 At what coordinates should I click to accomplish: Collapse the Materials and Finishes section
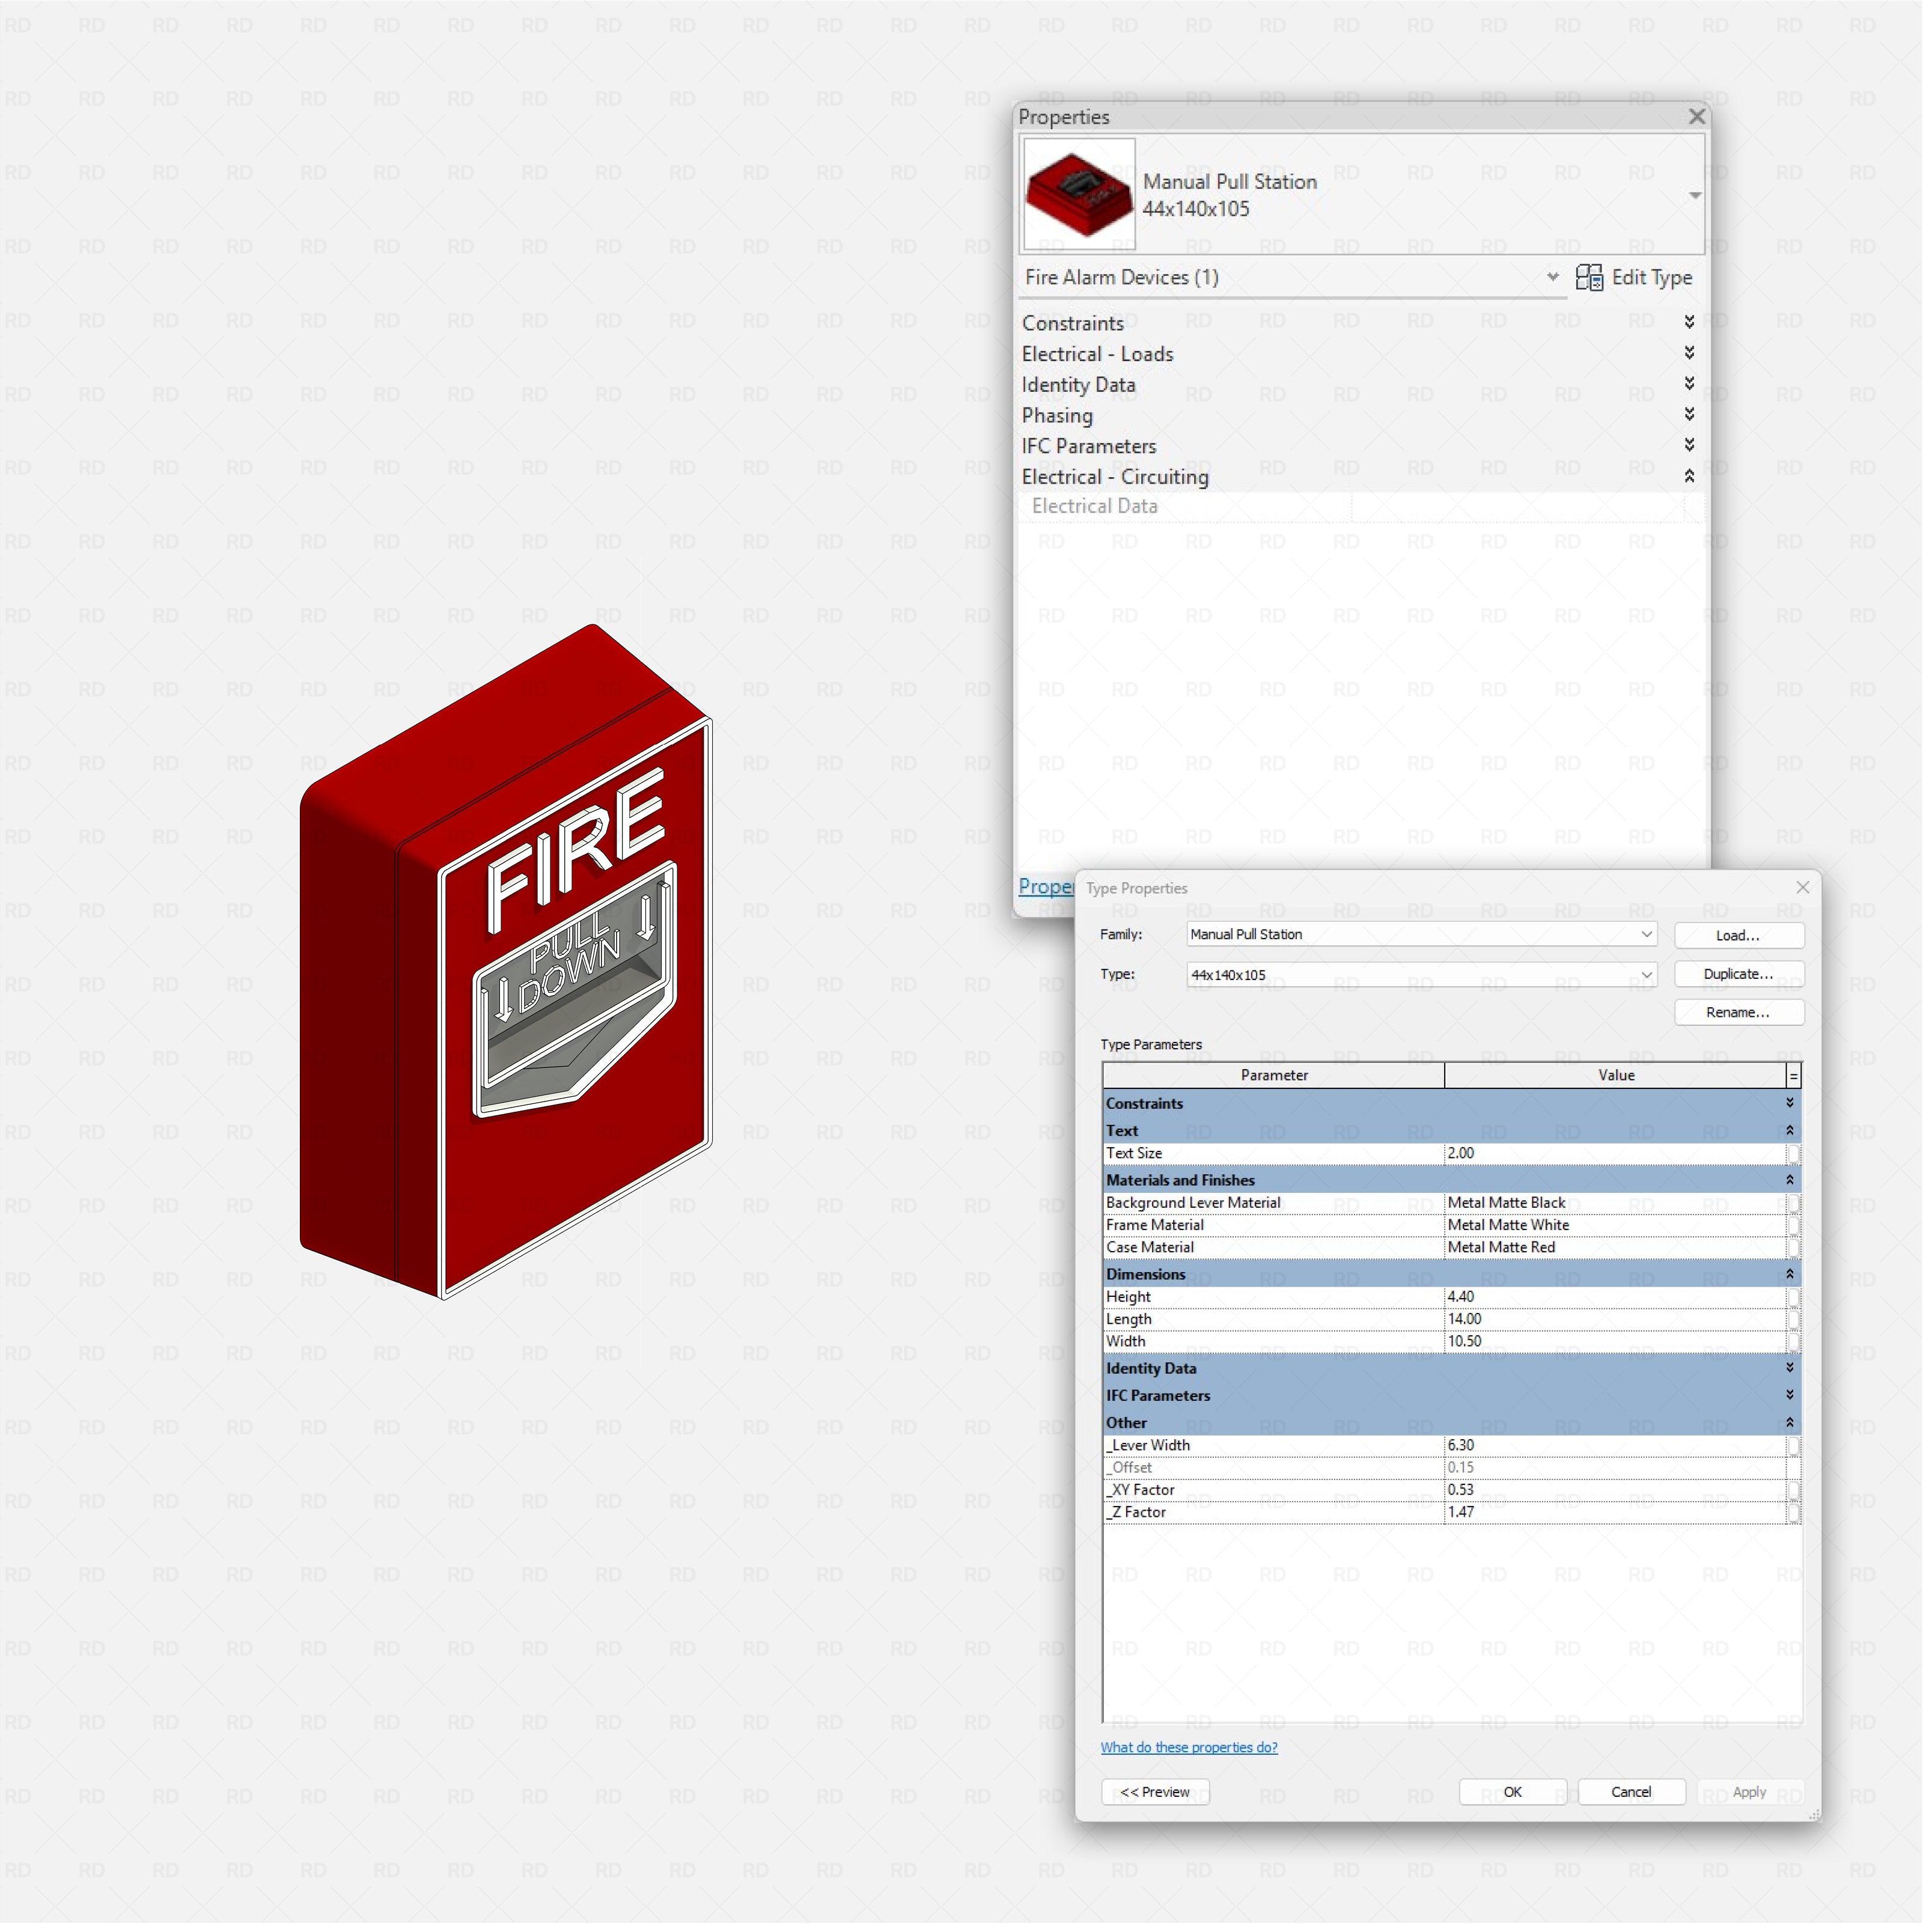pyautogui.click(x=1788, y=1180)
